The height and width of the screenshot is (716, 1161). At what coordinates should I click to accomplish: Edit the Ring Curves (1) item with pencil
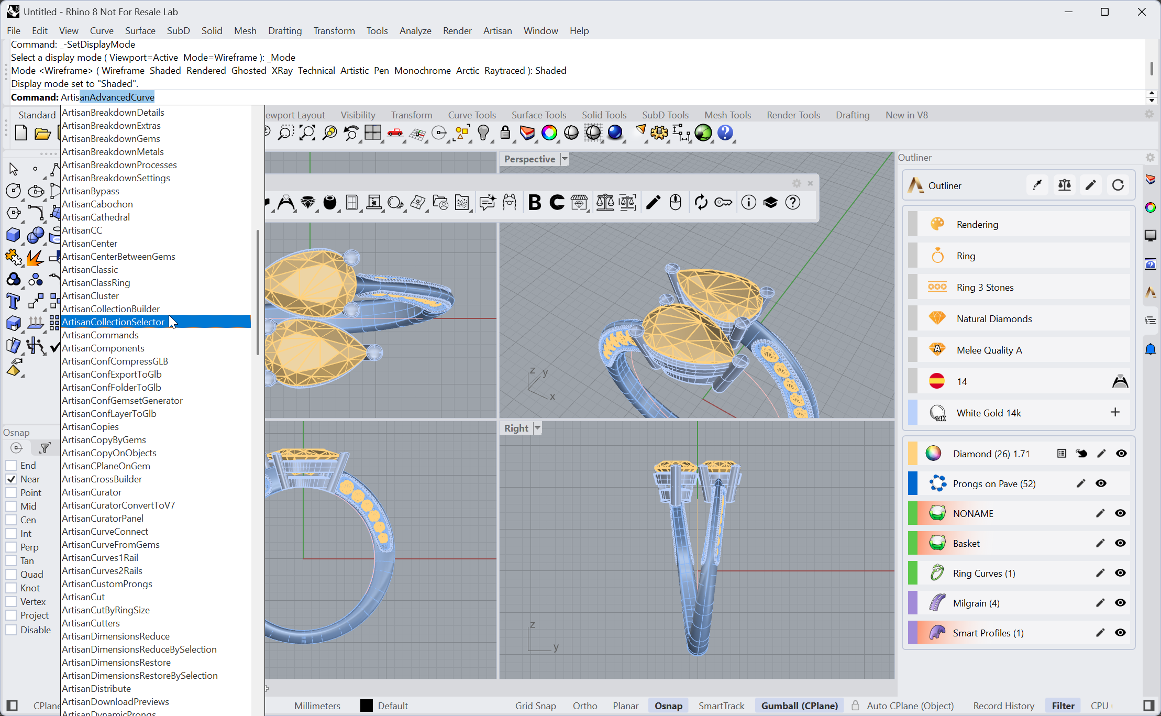1100,573
